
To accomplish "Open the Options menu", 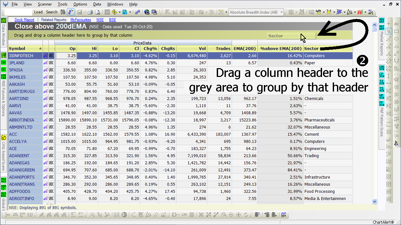I will 80,4.
